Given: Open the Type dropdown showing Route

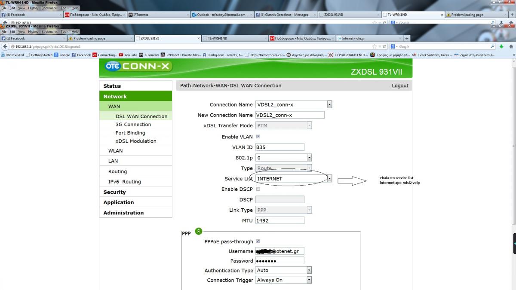Looking at the screenshot, I should click(283, 168).
